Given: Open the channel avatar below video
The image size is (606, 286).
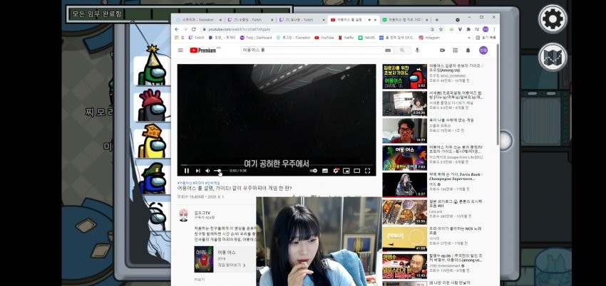Looking at the screenshot, I should 183,215.
